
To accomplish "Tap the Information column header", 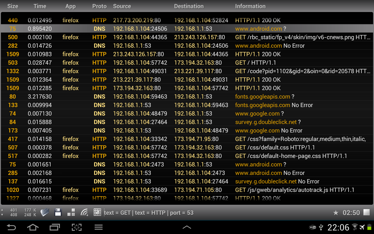I will pos(250,6).
